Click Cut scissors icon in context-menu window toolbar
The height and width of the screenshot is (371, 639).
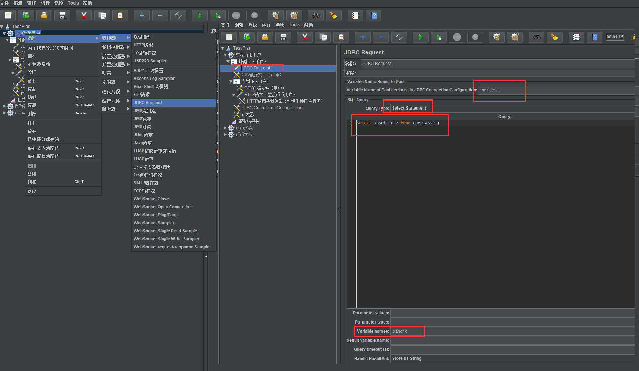pos(84,15)
